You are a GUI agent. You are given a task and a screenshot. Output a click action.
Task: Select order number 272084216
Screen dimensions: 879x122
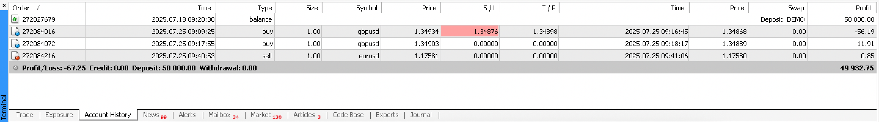pos(38,56)
